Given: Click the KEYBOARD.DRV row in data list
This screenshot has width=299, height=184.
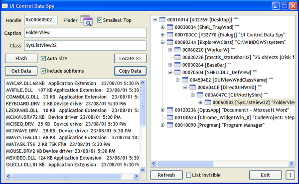Looking at the screenshot, I should point(66,104).
